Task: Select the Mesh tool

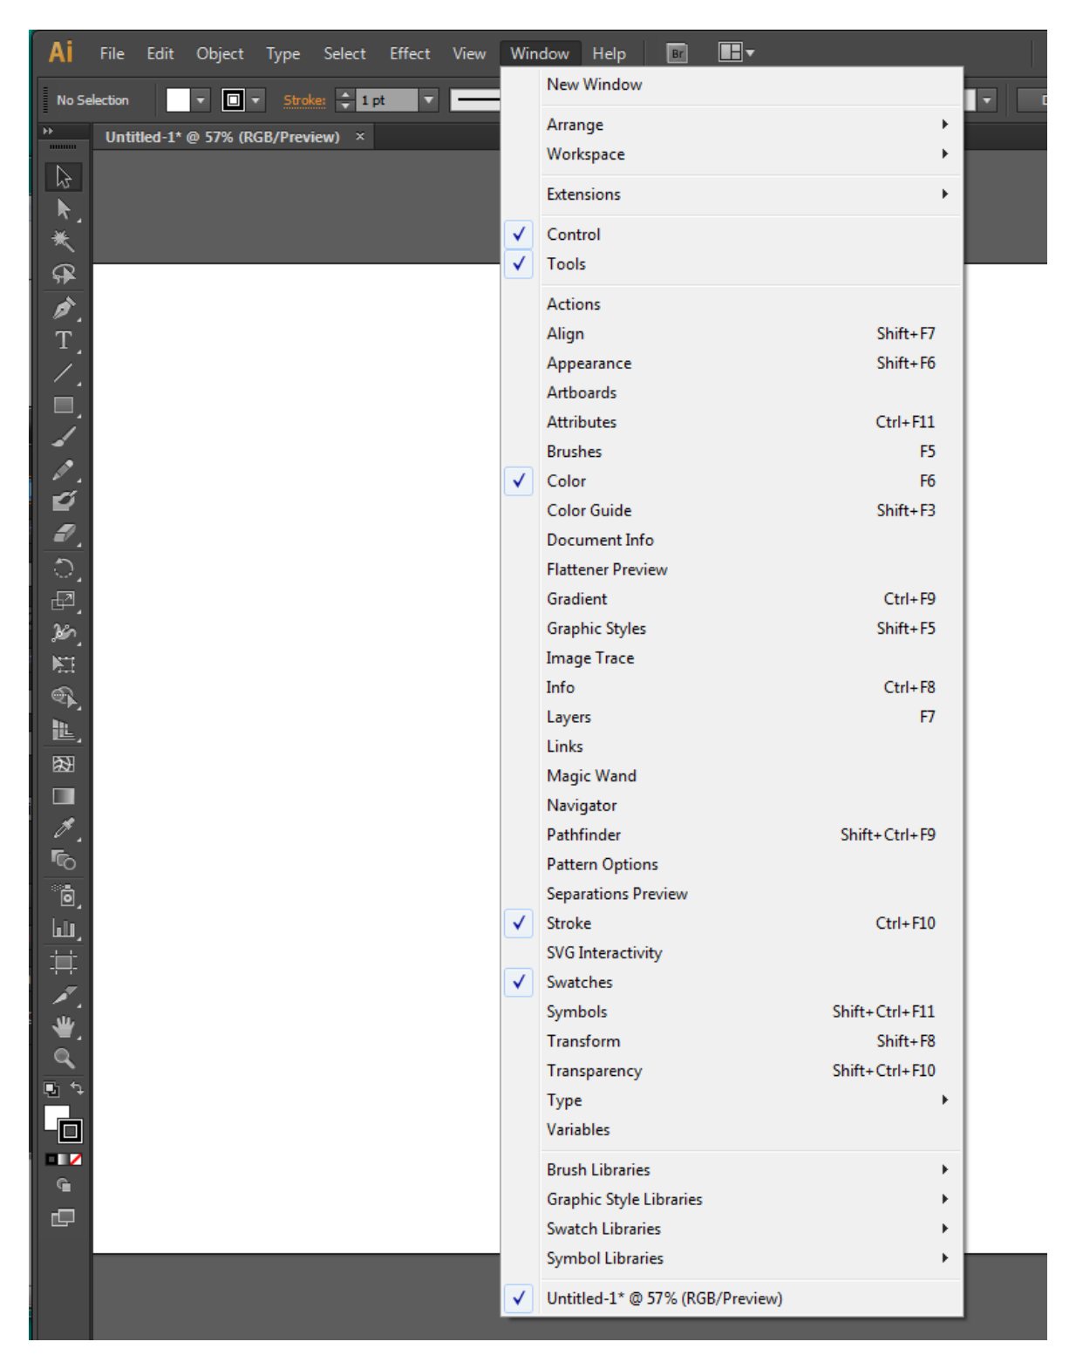Action: (x=64, y=764)
